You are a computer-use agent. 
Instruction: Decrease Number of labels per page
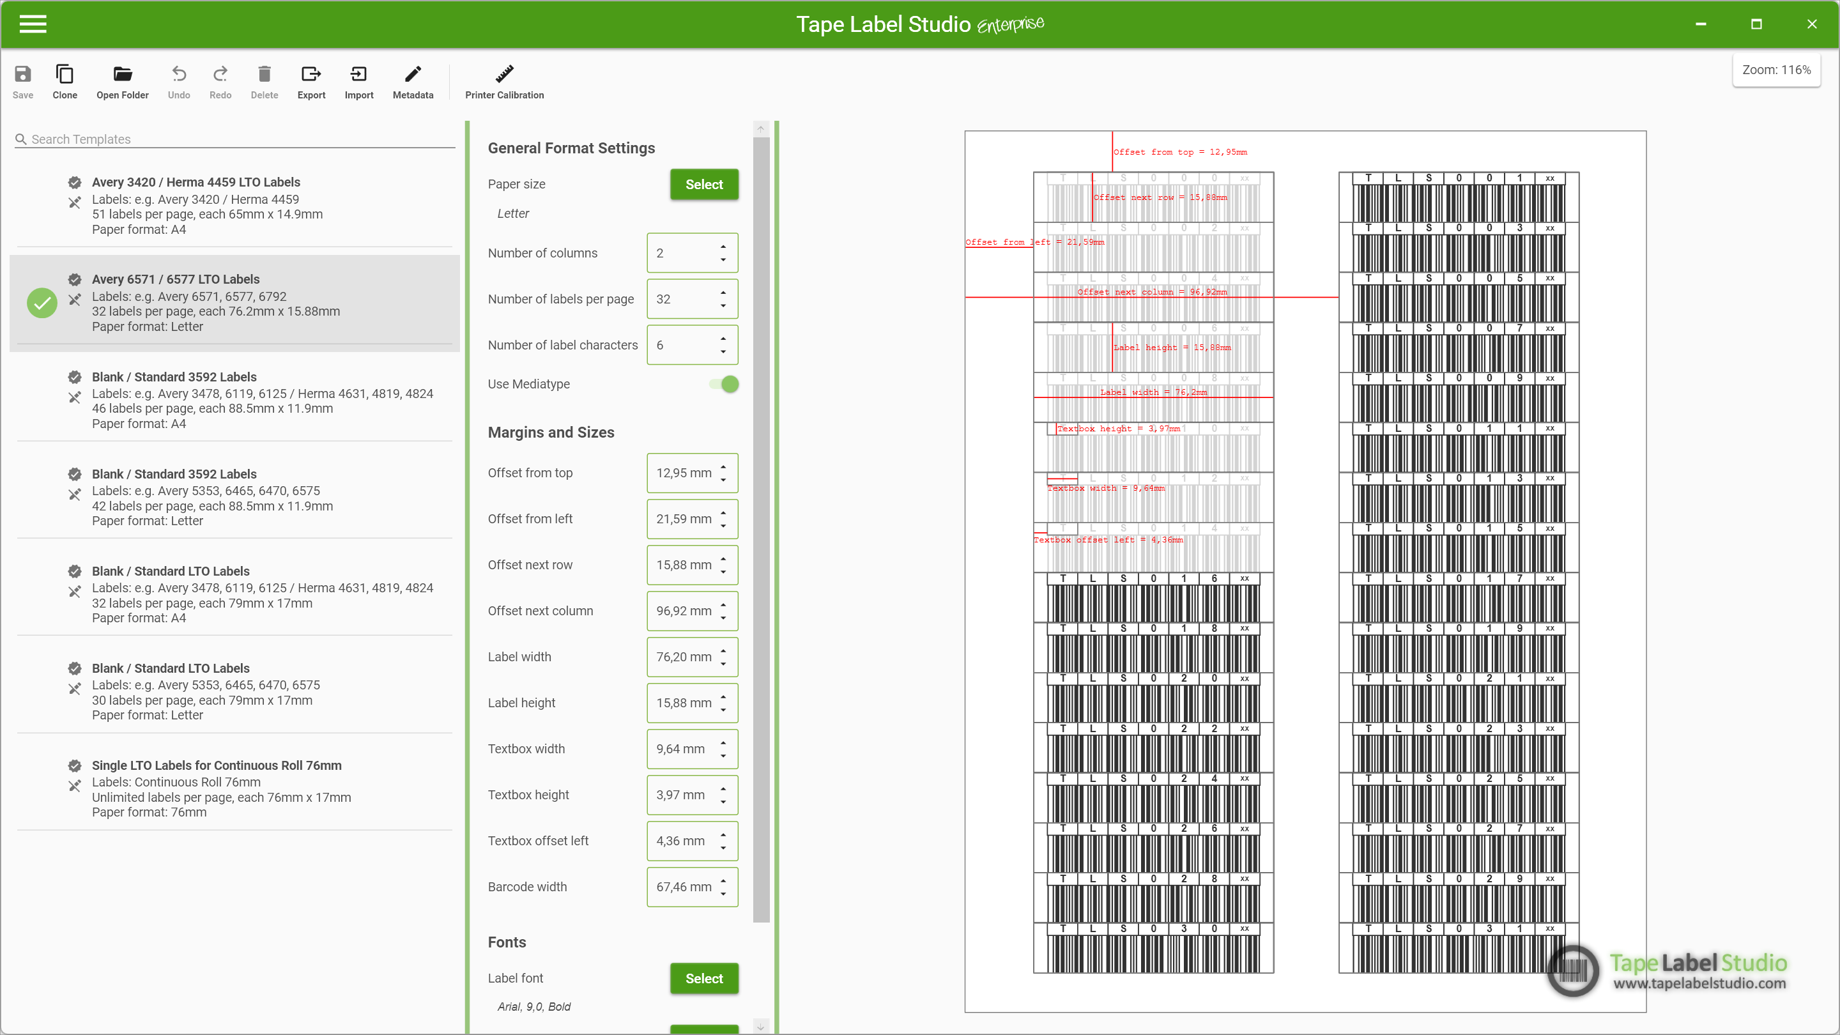723,306
